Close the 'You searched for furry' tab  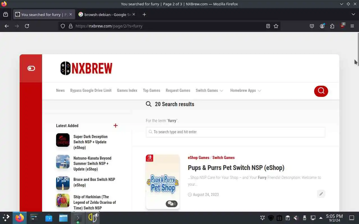[x=71, y=14]
